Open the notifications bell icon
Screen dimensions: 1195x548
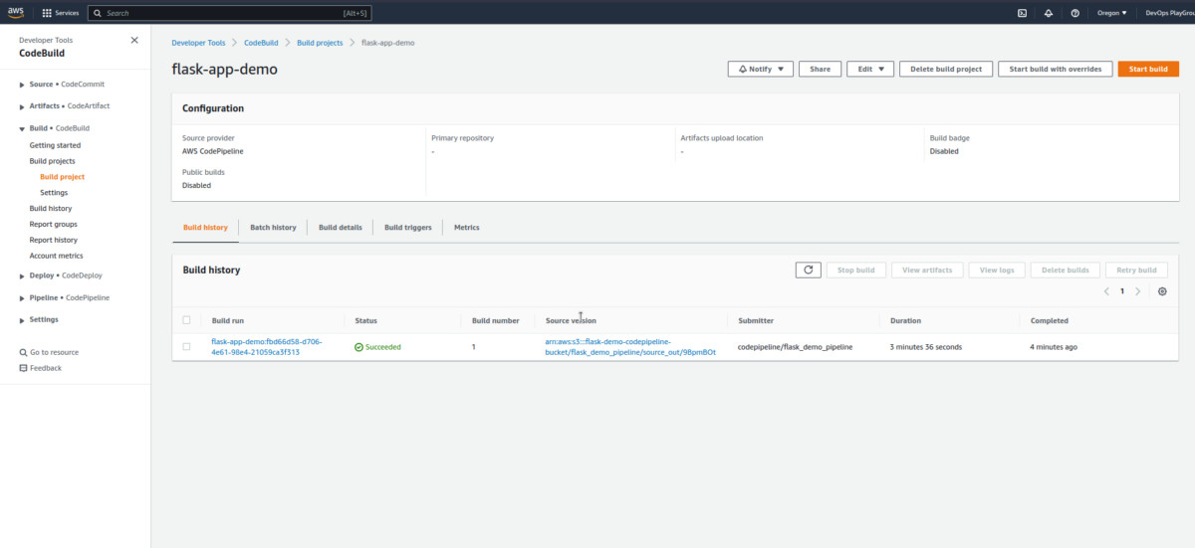pos(1049,13)
